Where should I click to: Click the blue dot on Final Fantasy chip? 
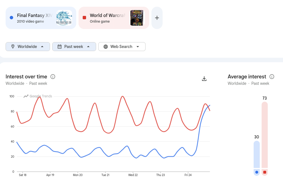click(11, 18)
